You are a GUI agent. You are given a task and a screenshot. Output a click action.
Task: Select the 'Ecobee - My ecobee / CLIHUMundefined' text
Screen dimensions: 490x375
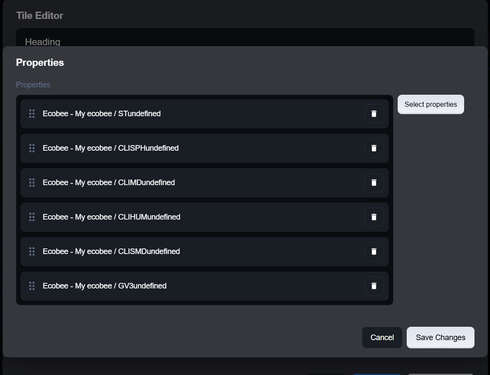click(x=112, y=217)
